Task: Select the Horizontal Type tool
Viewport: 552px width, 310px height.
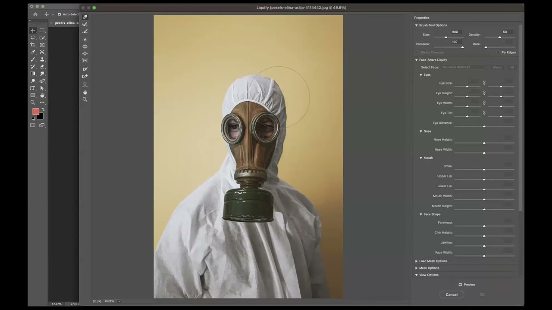Action: pos(33,88)
